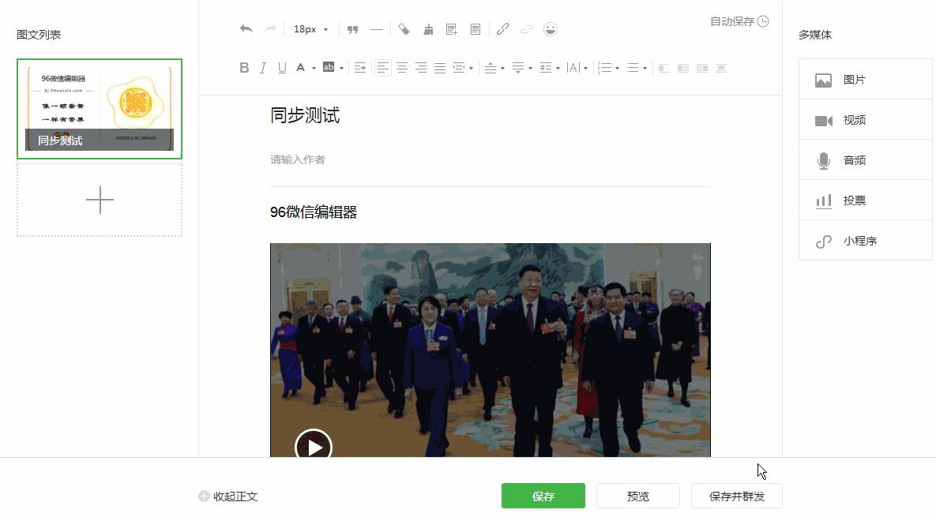Select the 同步测试 article thumbnail

tap(100, 108)
